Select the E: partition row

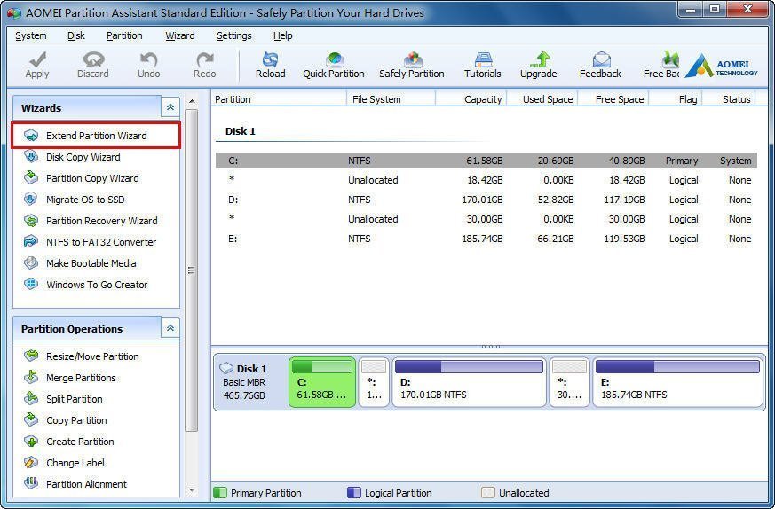[486, 239]
